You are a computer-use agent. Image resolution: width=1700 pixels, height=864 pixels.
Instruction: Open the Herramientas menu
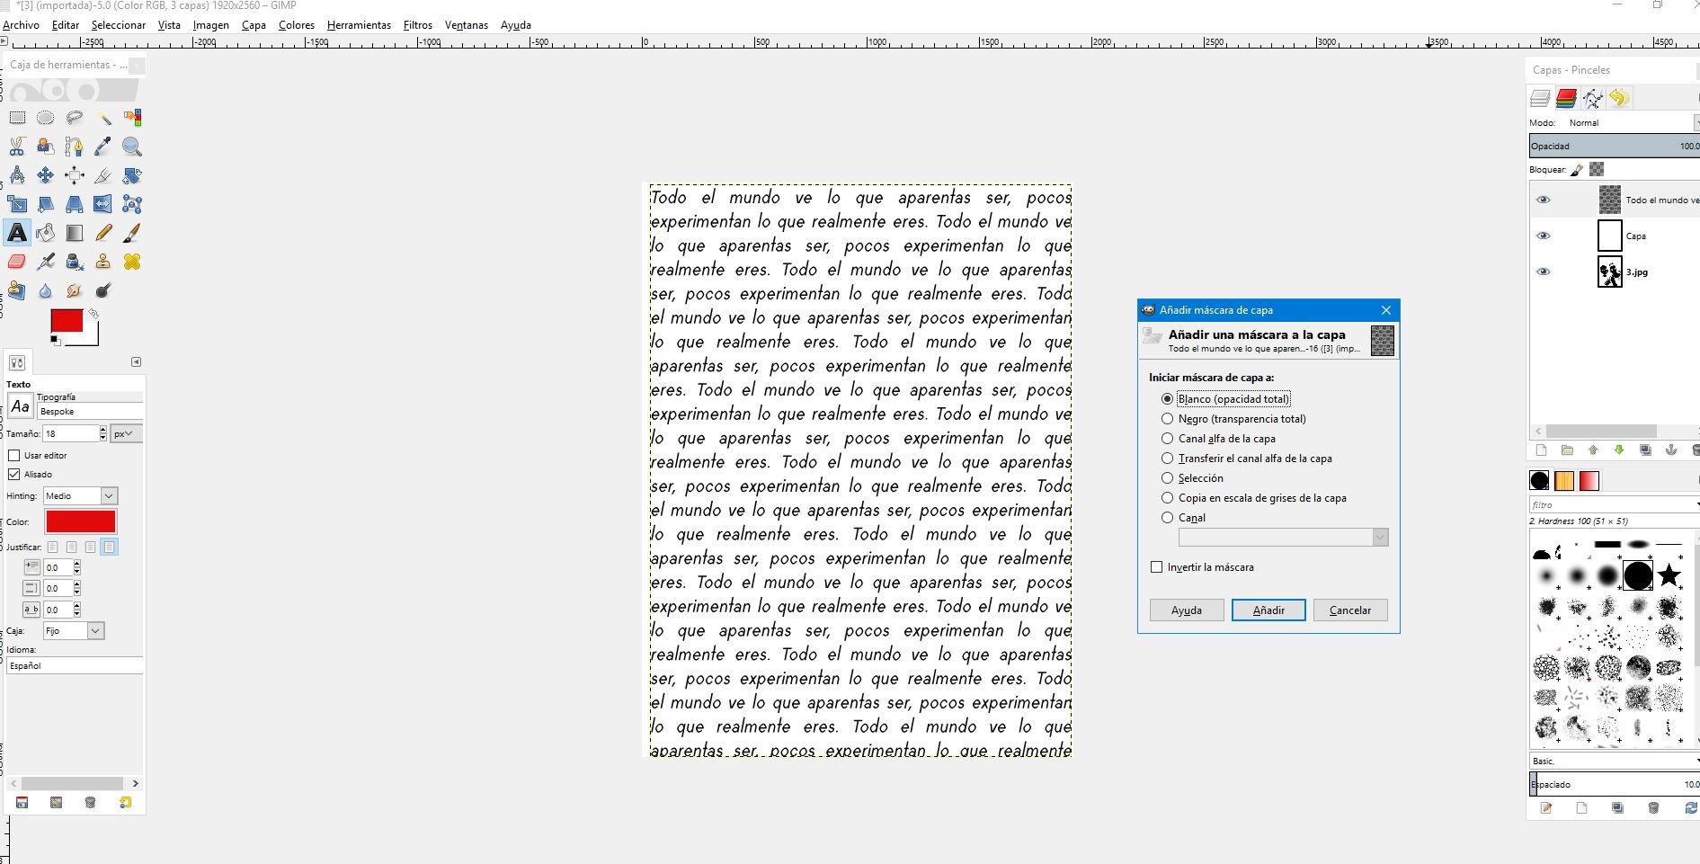point(359,25)
